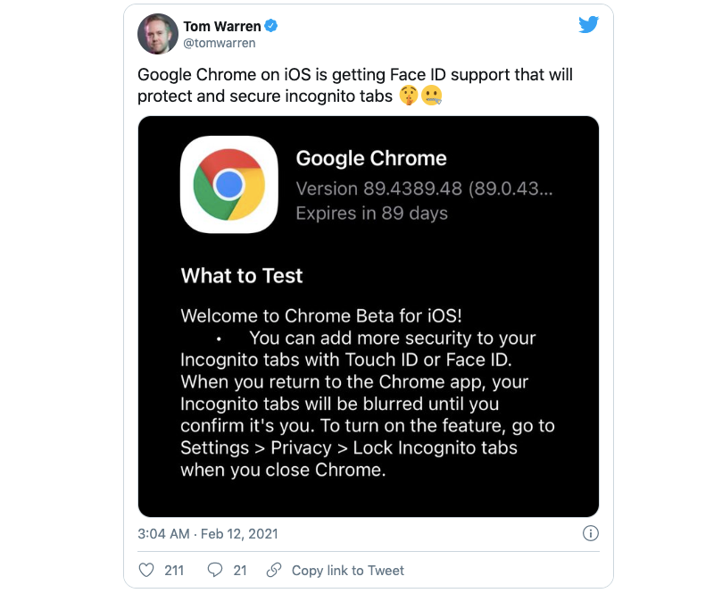
Task: Click the "Tom Warren" display name
Action: click(221, 26)
